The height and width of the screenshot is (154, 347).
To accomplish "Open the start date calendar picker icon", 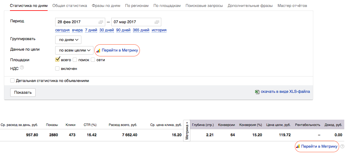I will point(101,22).
